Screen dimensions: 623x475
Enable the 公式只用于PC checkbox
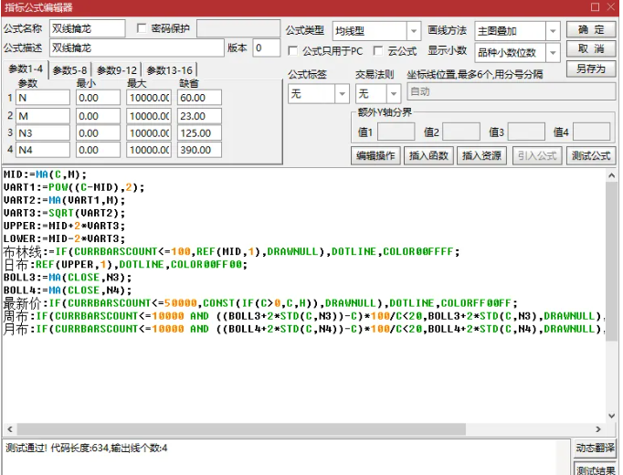tap(293, 51)
